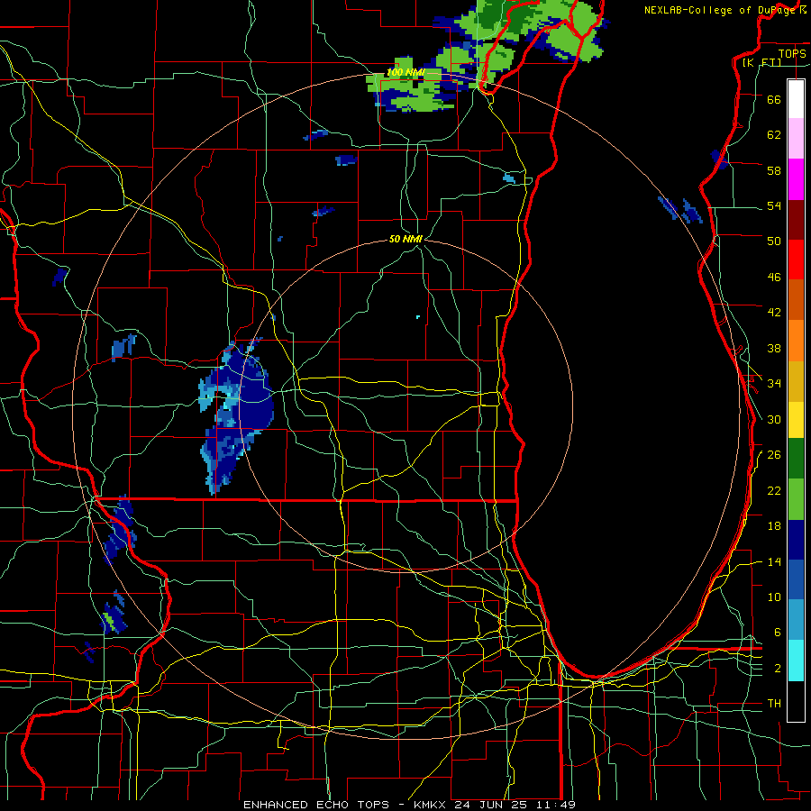Pick the dark green legend swatch

(796, 459)
